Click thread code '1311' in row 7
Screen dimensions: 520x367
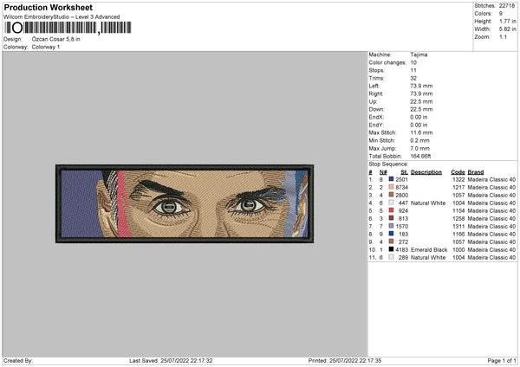458,226
